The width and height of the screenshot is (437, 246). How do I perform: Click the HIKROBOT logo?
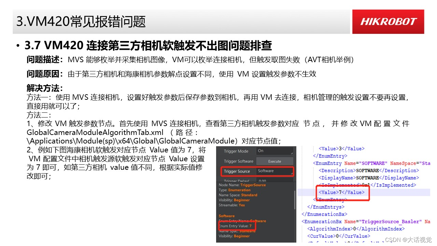coord(388,22)
